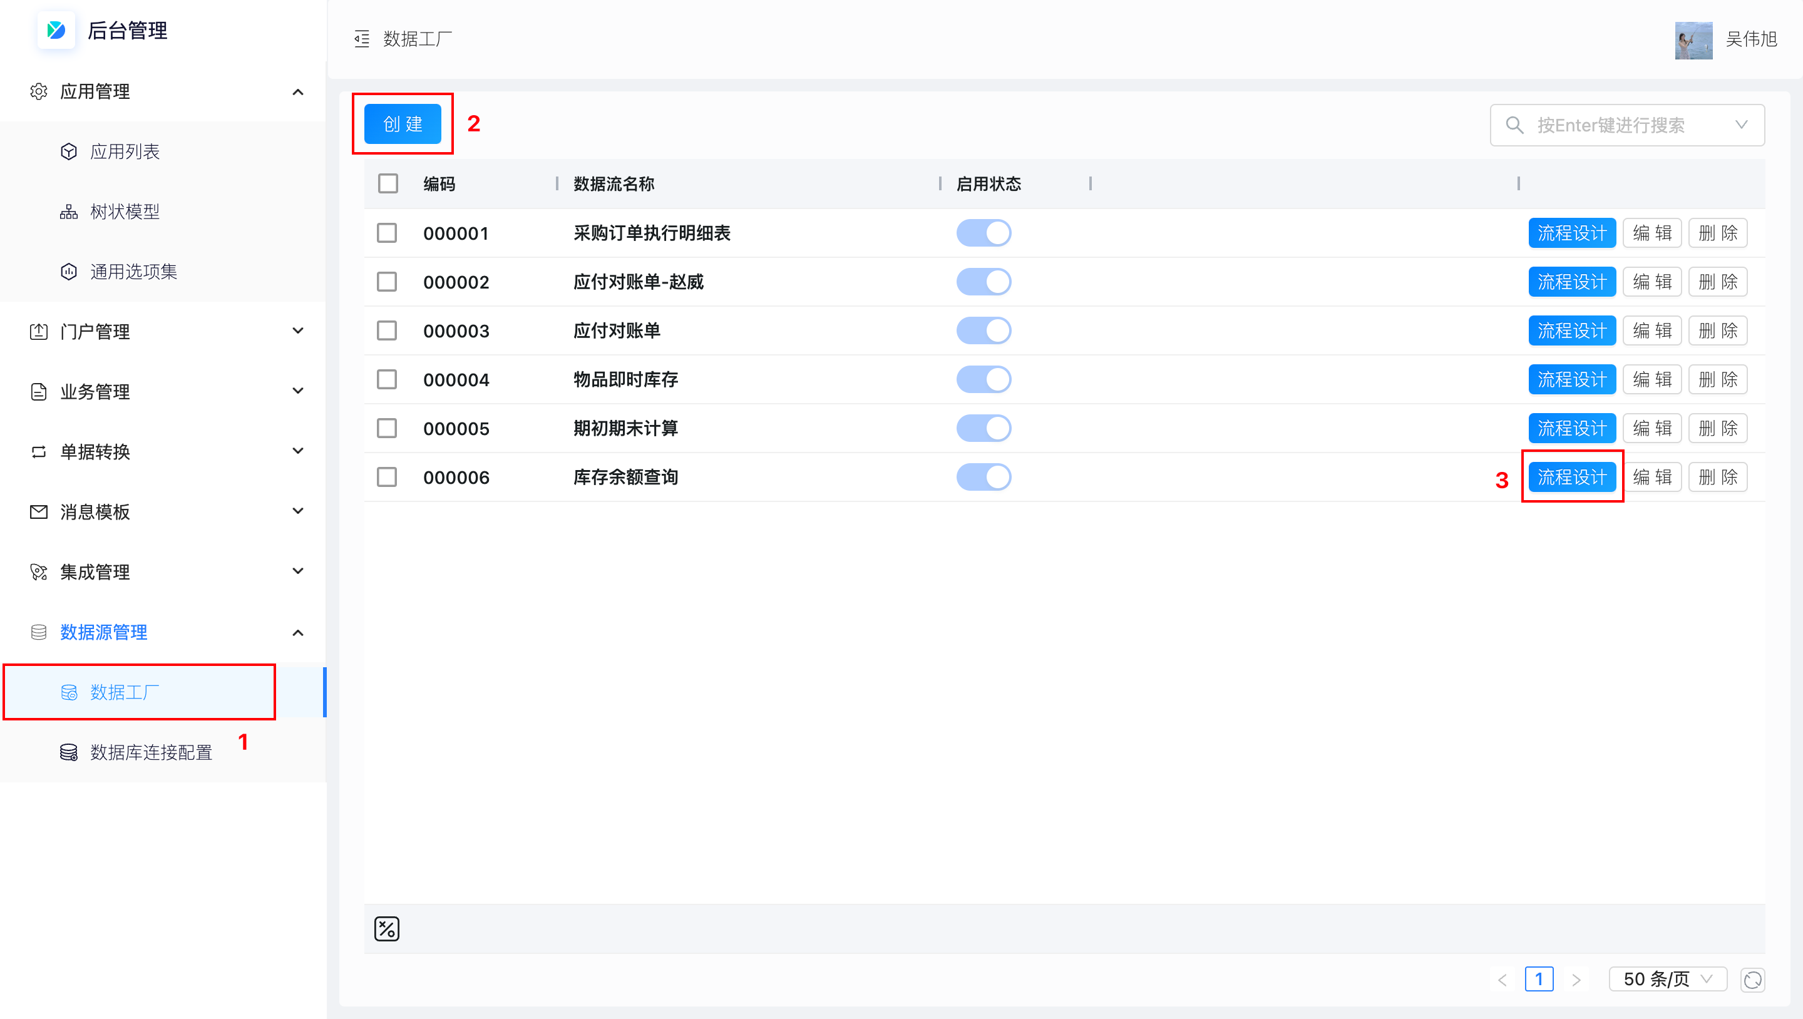This screenshot has height=1019, width=1803.
Task: Turn off the 物品即时库存 status switch
Action: pyautogui.click(x=983, y=379)
